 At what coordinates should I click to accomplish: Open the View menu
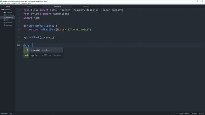coord(9,4)
